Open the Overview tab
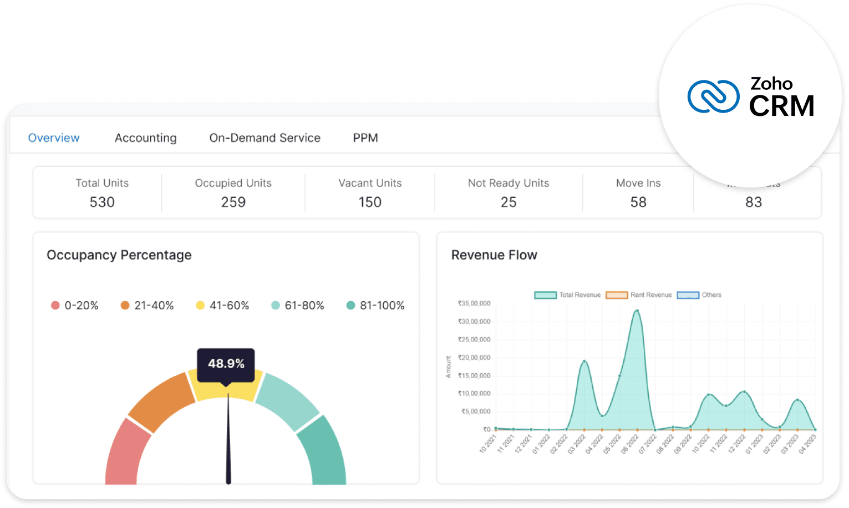Viewport: 849px width, 508px height. click(54, 138)
